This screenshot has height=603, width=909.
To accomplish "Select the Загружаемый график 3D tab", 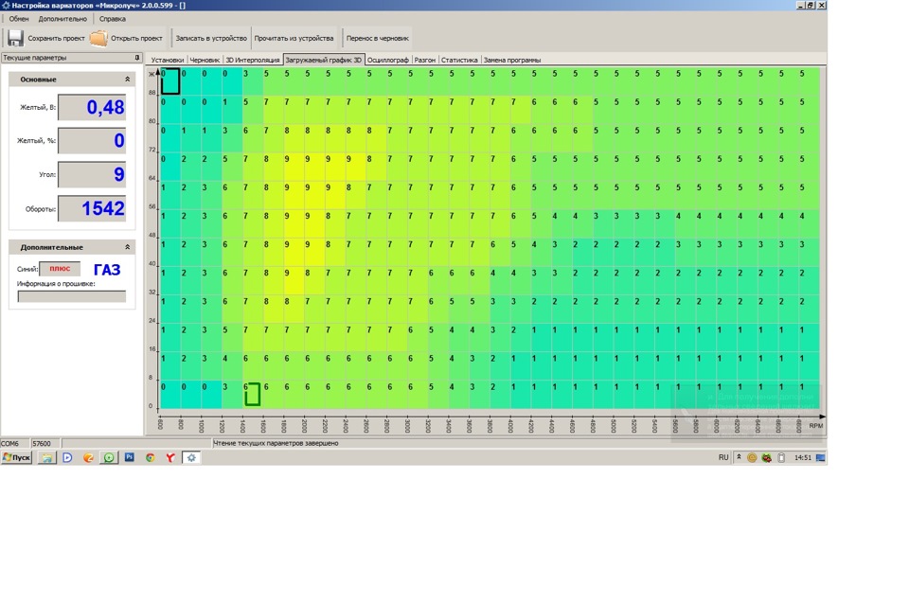I will pyautogui.click(x=324, y=60).
